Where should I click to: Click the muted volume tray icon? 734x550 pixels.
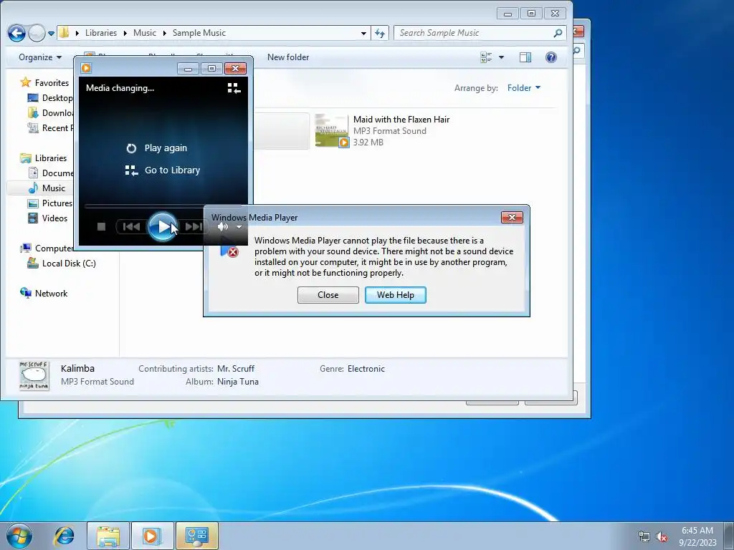pos(662,536)
